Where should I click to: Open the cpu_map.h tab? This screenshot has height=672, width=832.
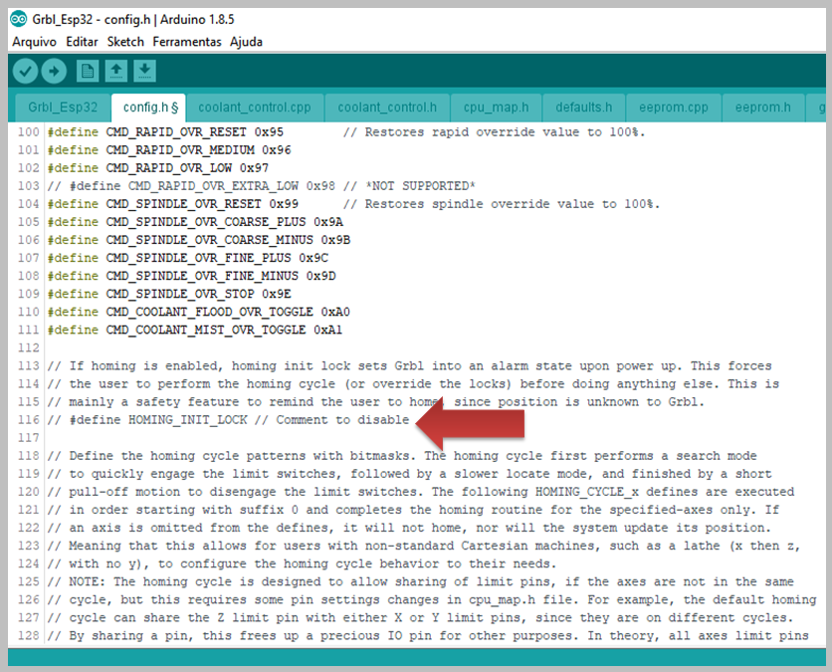pyautogui.click(x=496, y=108)
